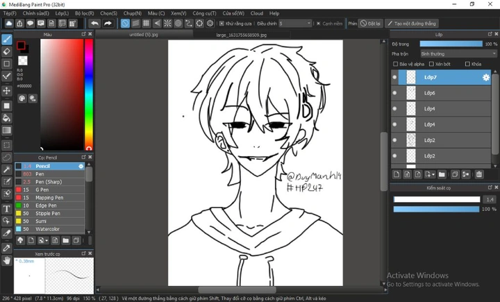Click the brush size value field 1.4
This screenshot has height=302, width=500.
pyautogui.click(x=490, y=200)
